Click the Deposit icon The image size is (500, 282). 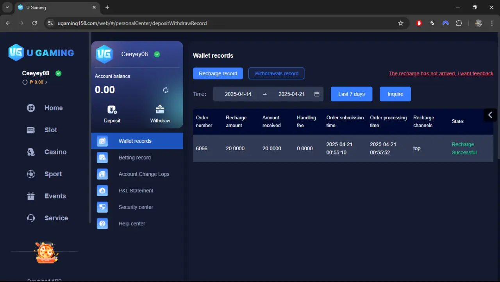[x=112, y=110]
